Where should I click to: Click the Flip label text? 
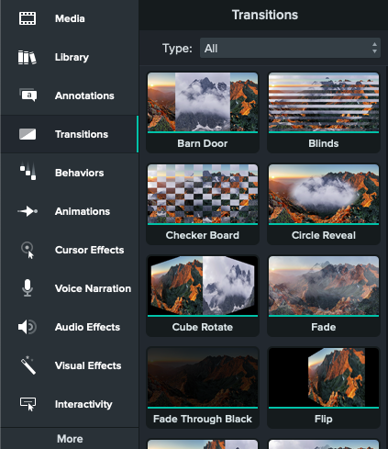point(324,419)
